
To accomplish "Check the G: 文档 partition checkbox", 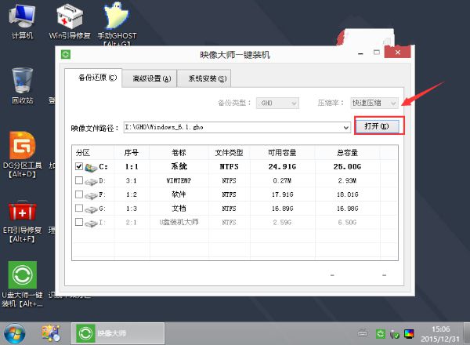I will coord(78,208).
